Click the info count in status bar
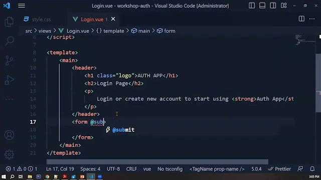The height and width of the screenshot is (180, 321). click(33, 169)
